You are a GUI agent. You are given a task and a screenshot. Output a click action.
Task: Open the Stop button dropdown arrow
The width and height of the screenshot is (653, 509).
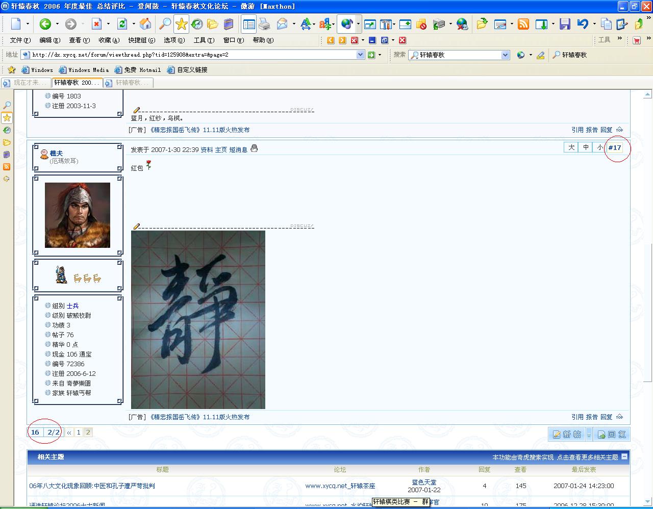[108, 24]
